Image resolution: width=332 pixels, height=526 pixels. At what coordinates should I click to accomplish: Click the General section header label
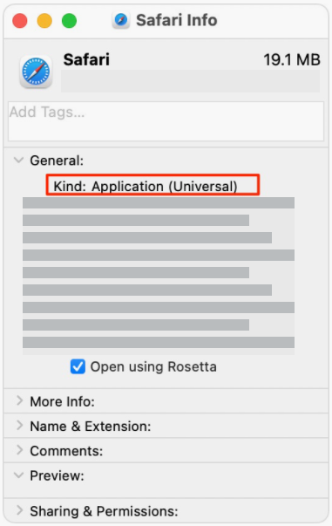coord(57,161)
